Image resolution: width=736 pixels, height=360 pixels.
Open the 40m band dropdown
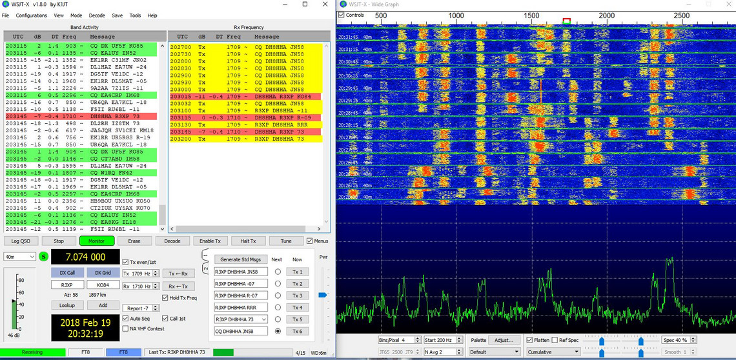point(19,256)
